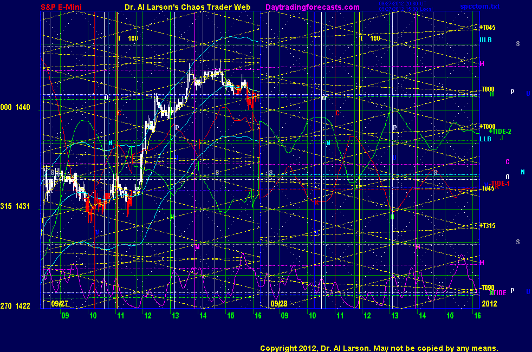Screen dimensions: 532x352
Task: Click the cyan "LLB" band label
Action: 485,139
